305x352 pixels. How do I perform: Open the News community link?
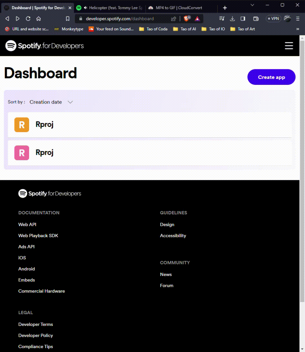click(x=166, y=274)
